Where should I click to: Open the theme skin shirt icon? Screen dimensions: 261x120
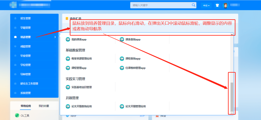217,5
